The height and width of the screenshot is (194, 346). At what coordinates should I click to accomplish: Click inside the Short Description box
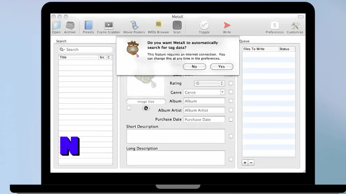tap(176, 136)
